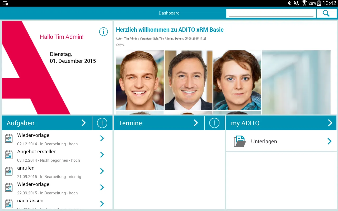Open the chevron for Wiedervorlage dated 22.09.2015
The height and width of the screenshot is (211, 338).
pyautogui.click(x=102, y=188)
